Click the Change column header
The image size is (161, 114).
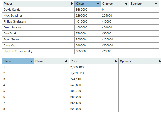point(115,4)
